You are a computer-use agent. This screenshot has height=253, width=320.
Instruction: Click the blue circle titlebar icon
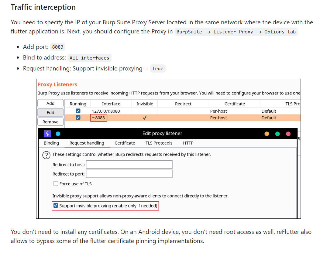58,134
